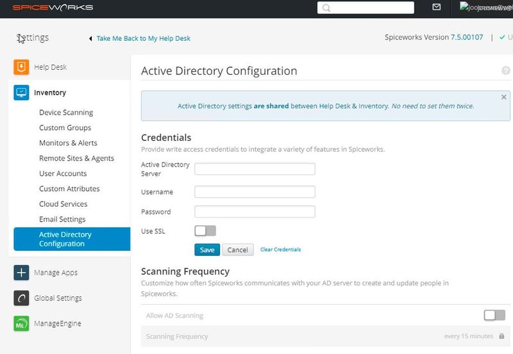Image resolution: width=513 pixels, height=354 pixels.
Task: Open Email Settings page
Action: click(62, 219)
